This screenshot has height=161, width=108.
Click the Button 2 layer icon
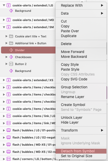pyautogui.click(x=11, y=64)
